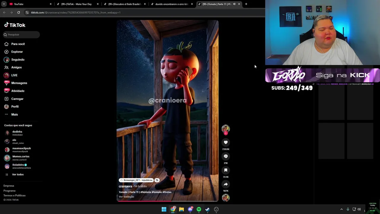The image size is (380, 214).
Task: Open the cranioera username link
Action: click(125, 186)
